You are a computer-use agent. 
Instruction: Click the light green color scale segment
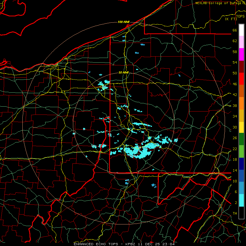pos(241,151)
